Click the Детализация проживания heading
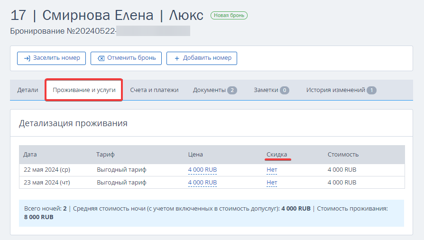424x240 pixels. (x=73, y=123)
